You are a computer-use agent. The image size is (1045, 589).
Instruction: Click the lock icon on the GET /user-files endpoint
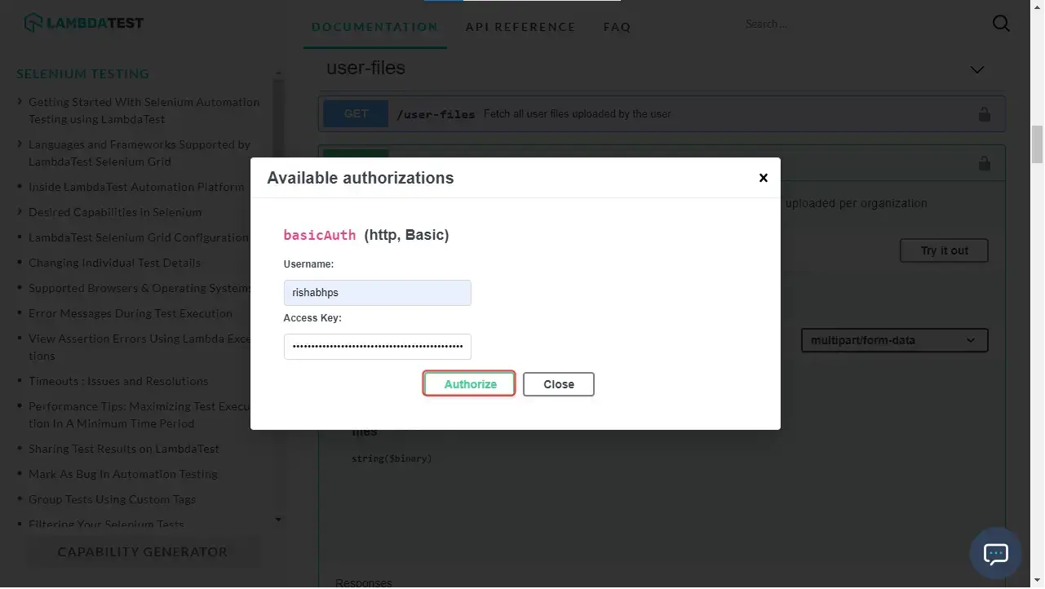pos(985,114)
